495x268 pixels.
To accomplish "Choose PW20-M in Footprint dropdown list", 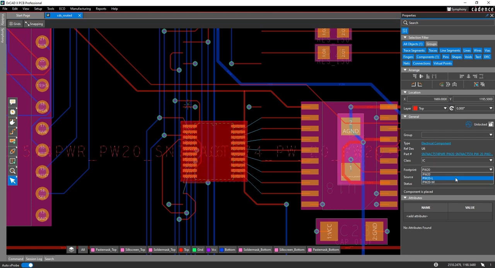I will (457, 182).
